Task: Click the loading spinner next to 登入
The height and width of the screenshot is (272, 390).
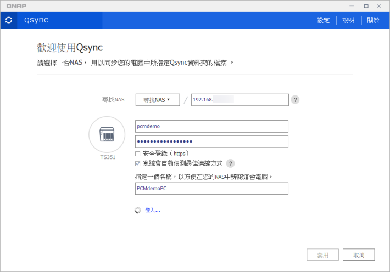Action: 137,210
